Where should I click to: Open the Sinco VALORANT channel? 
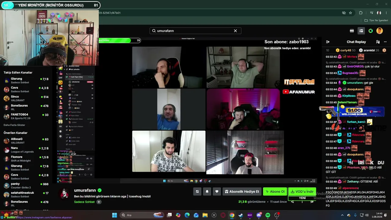[x=26, y=98]
